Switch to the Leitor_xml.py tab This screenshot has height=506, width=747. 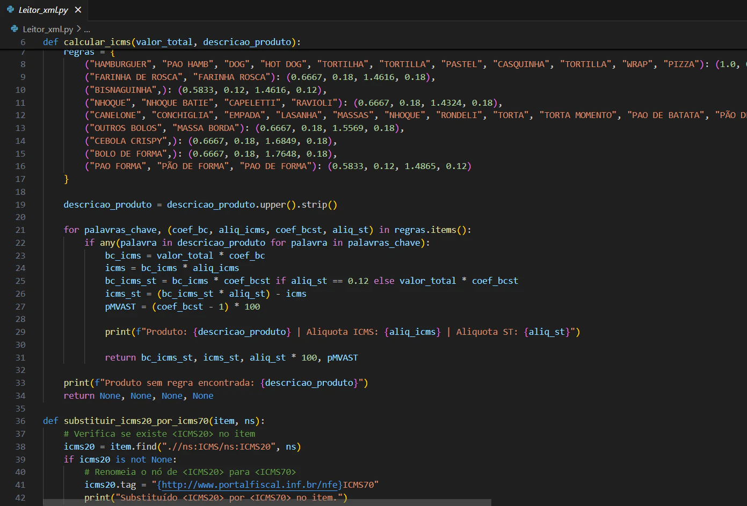[x=44, y=10]
